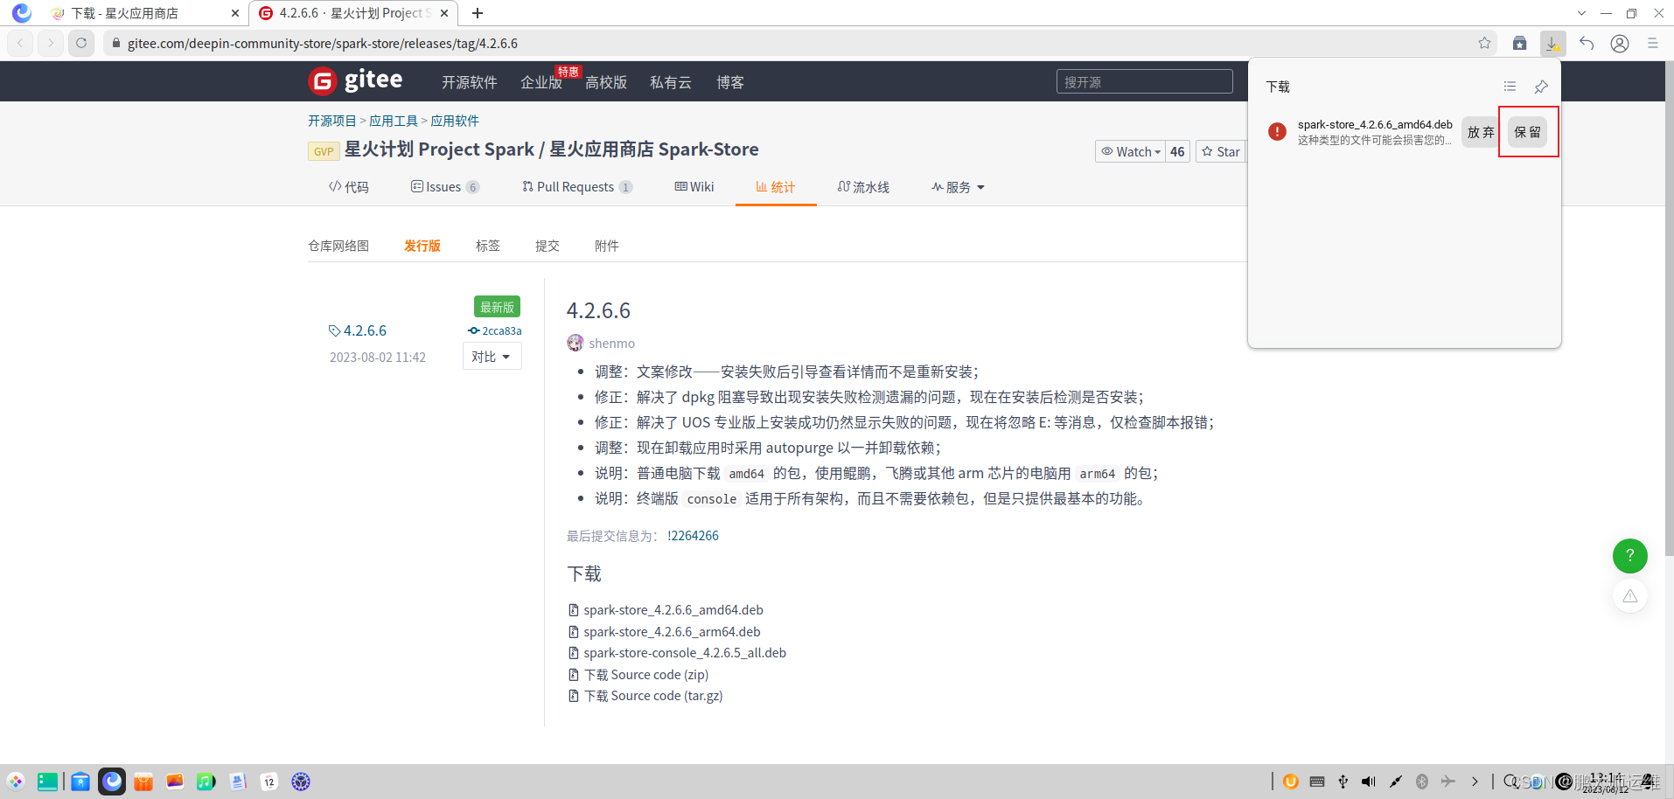Discard the spark-store deb download (放弃)

coord(1480,132)
